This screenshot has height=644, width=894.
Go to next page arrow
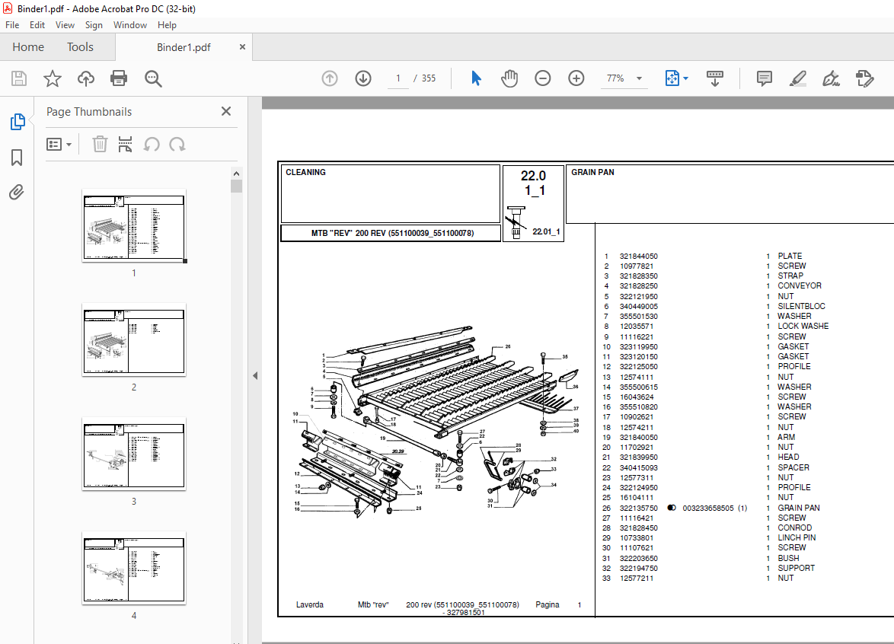363,78
